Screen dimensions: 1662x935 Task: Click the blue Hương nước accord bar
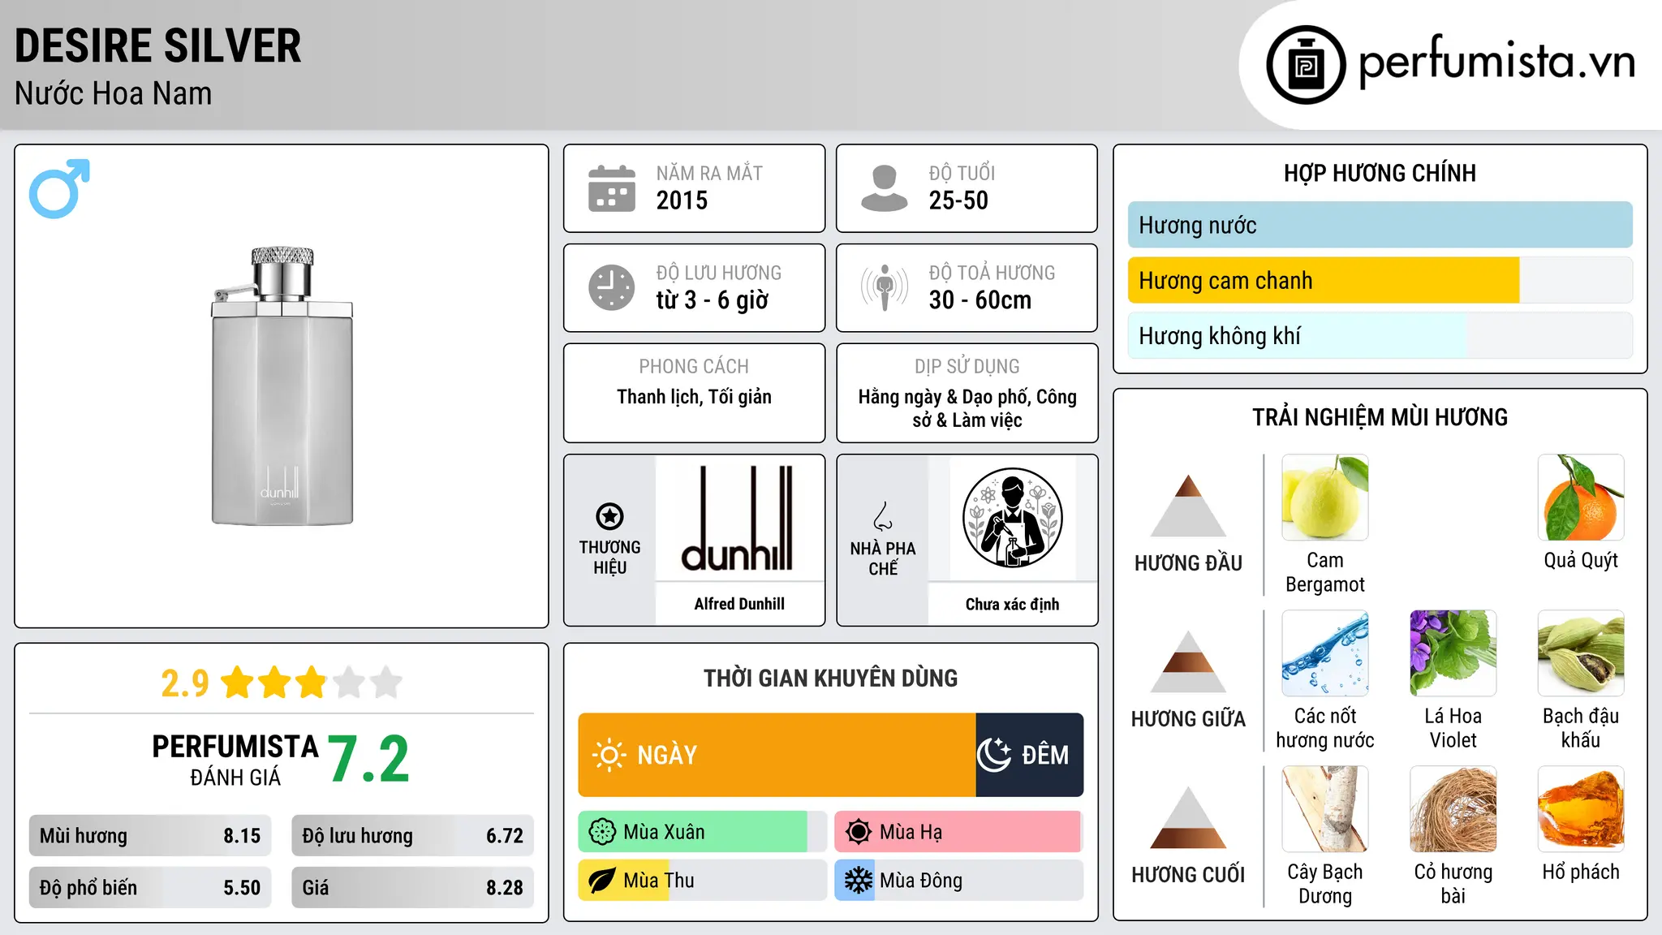pos(1380,225)
